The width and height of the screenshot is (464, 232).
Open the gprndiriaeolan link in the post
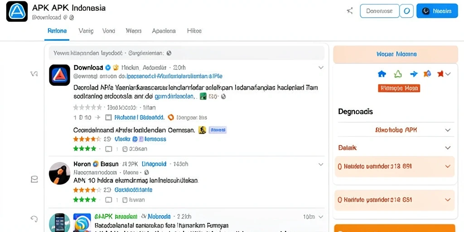(175, 97)
